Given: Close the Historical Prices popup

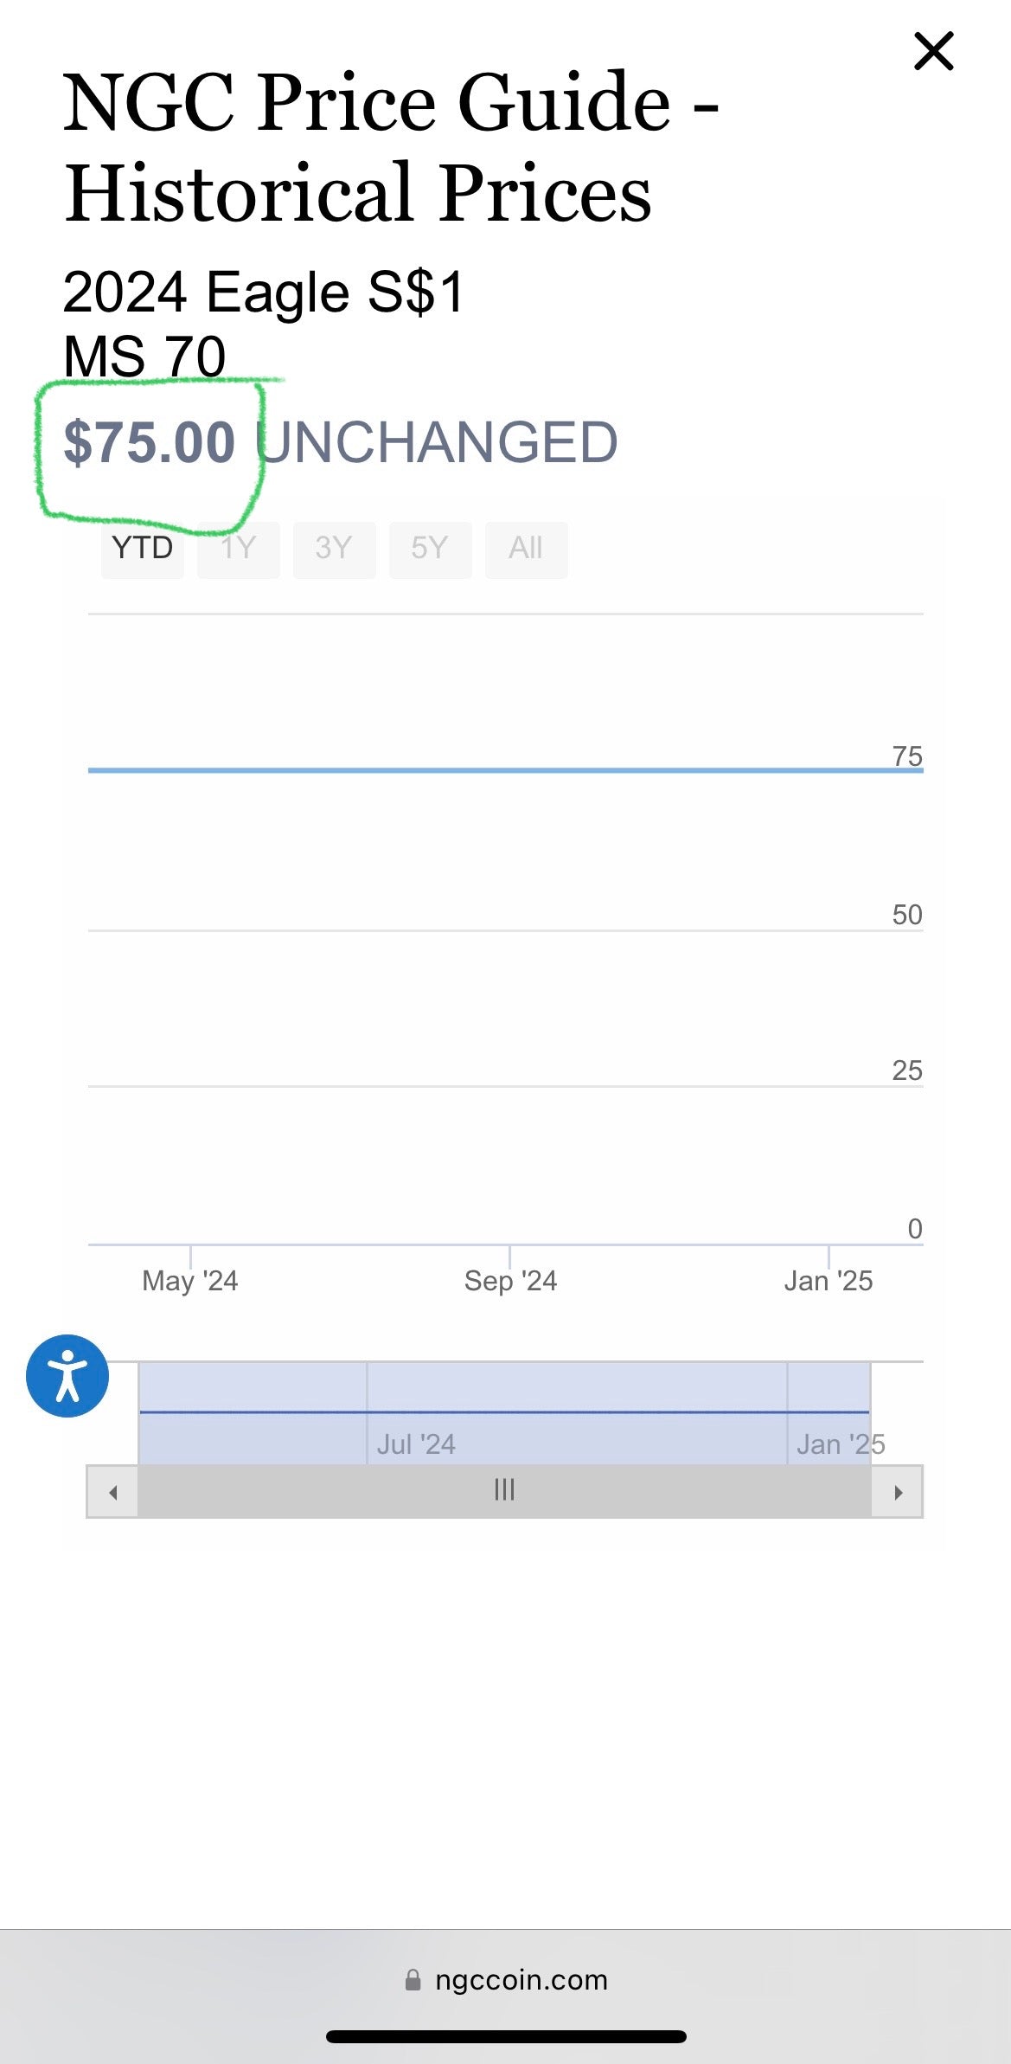Looking at the screenshot, I should coord(934,51).
